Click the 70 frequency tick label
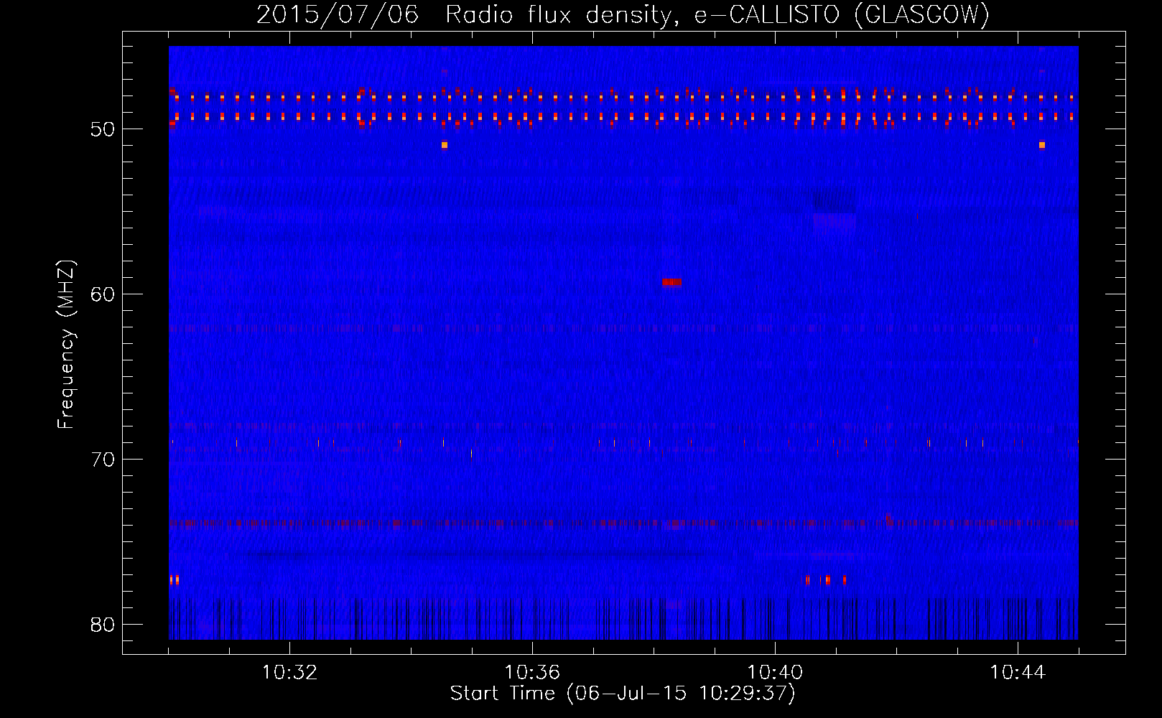This screenshot has height=718, width=1162. (x=103, y=460)
